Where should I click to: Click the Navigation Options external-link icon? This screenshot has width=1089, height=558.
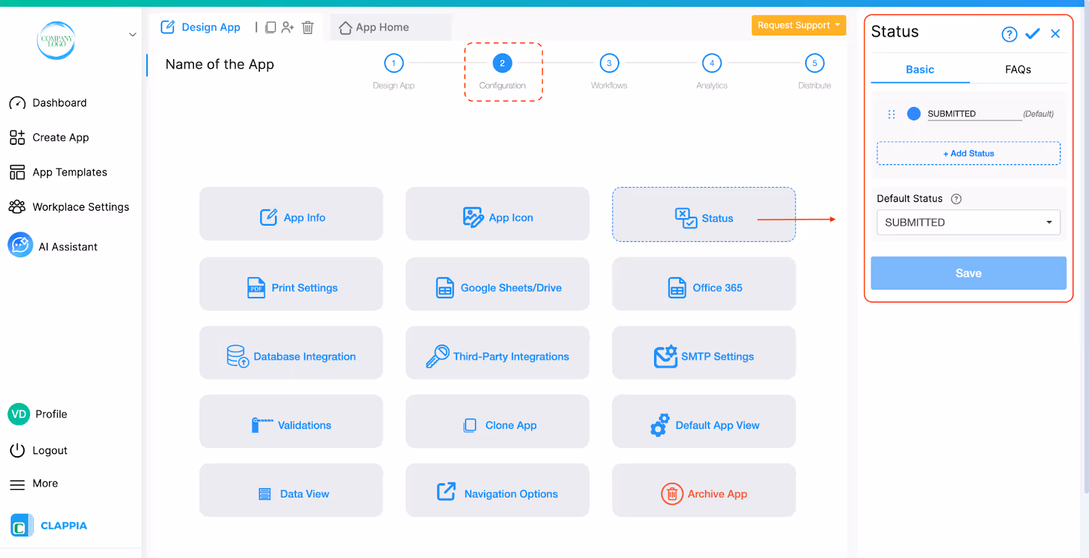tap(446, 491)
